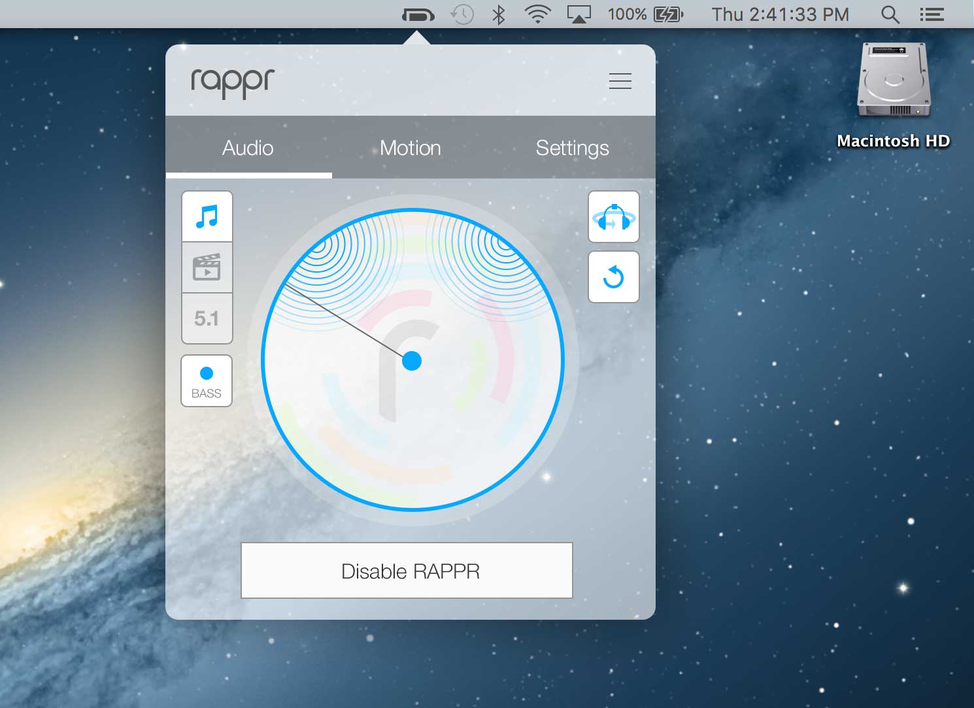This screenshot has height=708, width=974.
Task: Click the rappr menu bar icon
Action: point(418,14)
